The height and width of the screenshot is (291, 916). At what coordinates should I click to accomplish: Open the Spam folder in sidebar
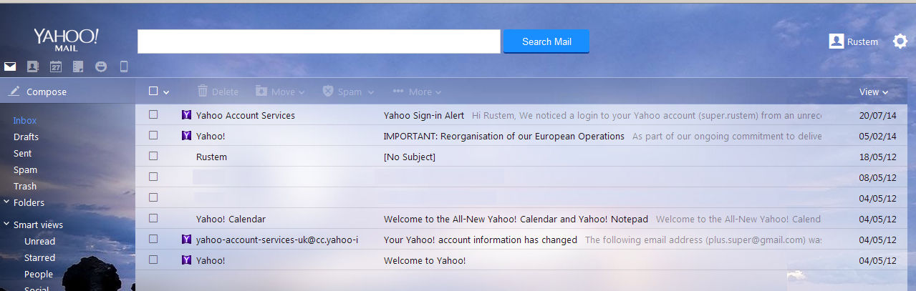click(x=25, y=169)
